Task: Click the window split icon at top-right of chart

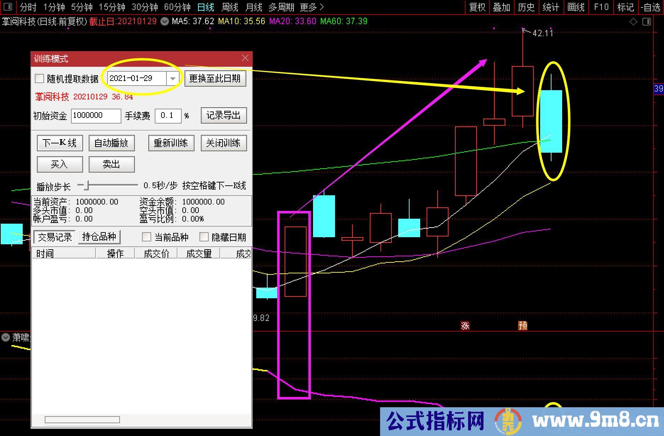Action: 647,22
